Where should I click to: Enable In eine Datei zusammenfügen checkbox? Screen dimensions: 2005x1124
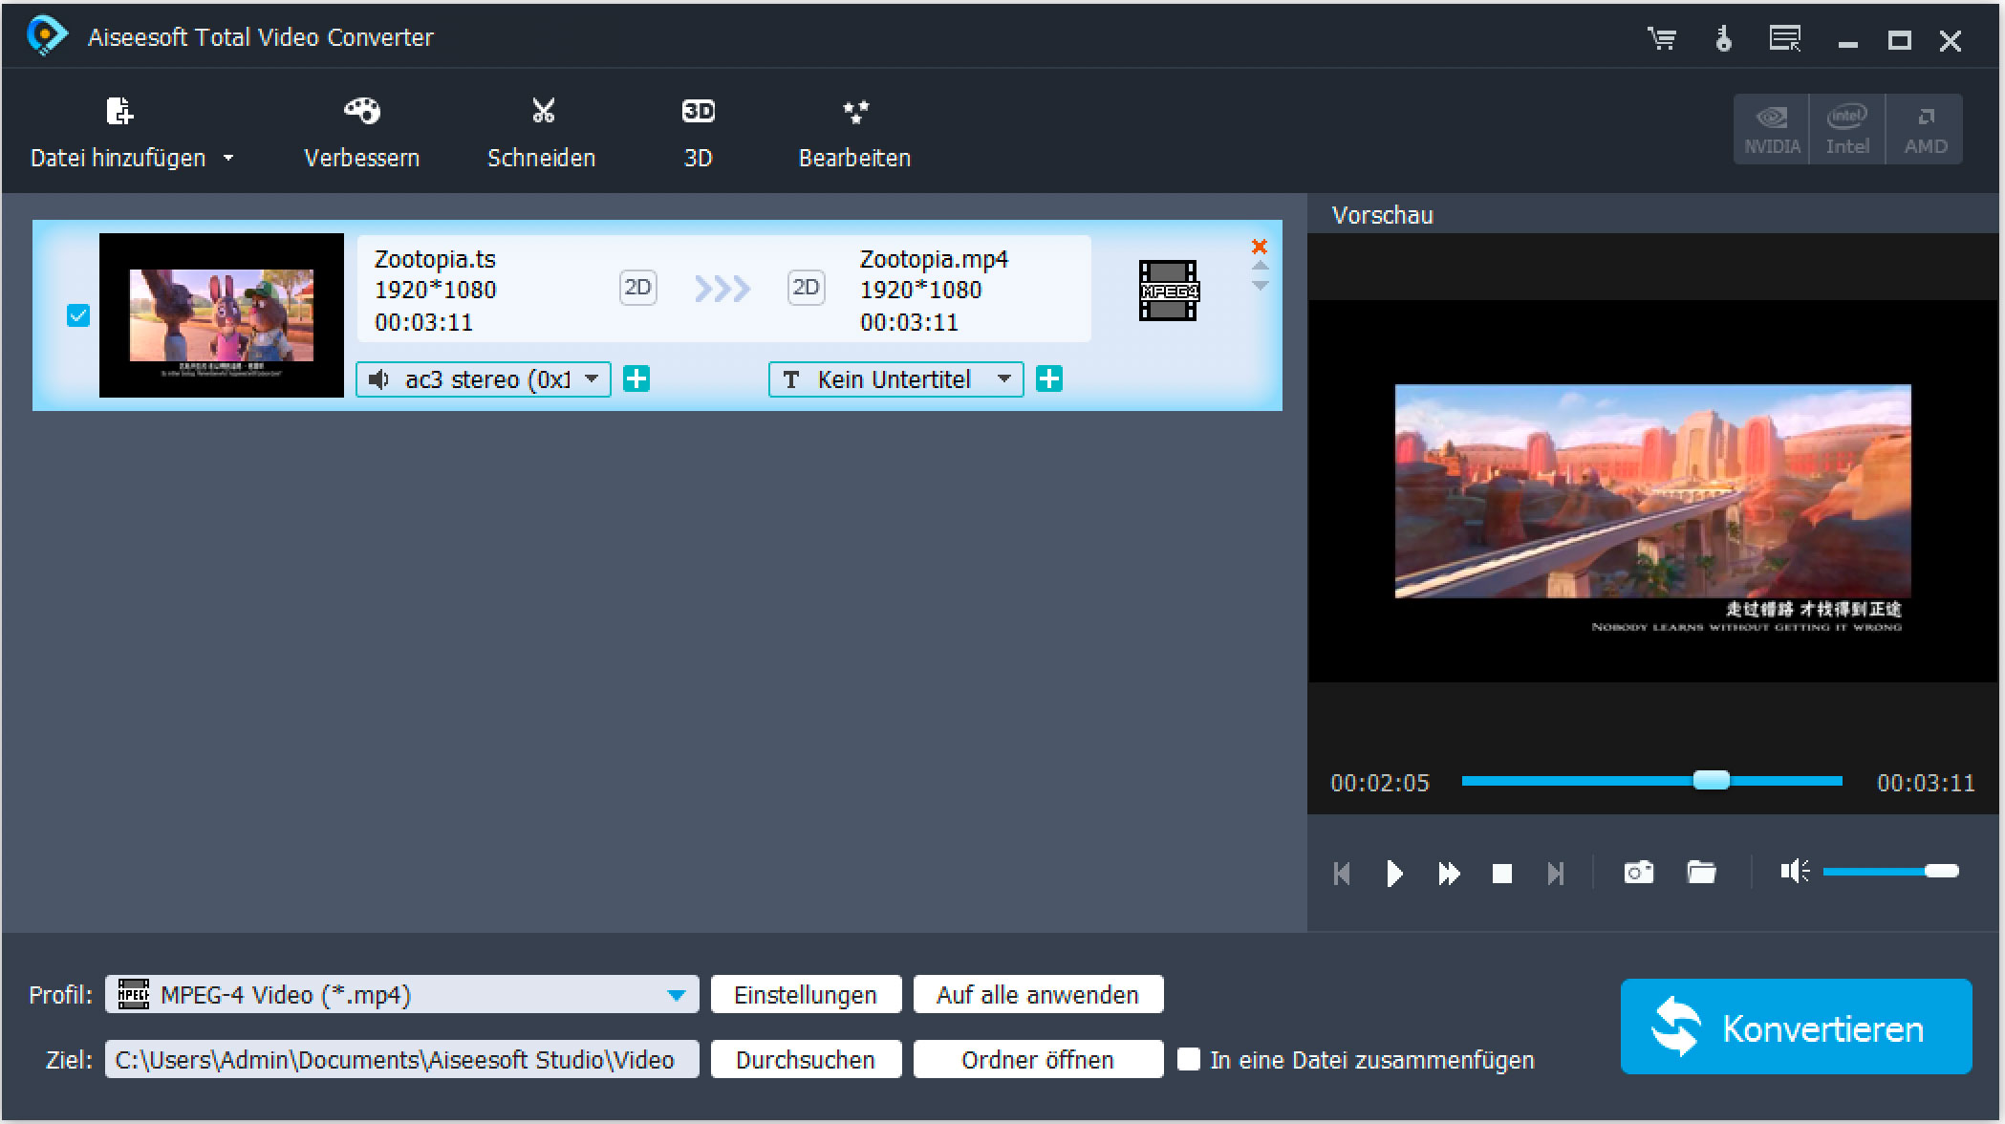1189,1059
